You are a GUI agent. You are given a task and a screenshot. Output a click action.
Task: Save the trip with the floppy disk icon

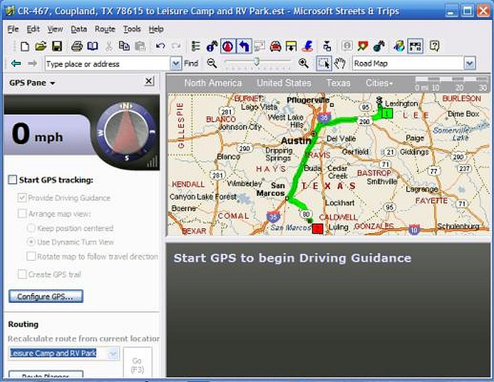coord(57,46)
